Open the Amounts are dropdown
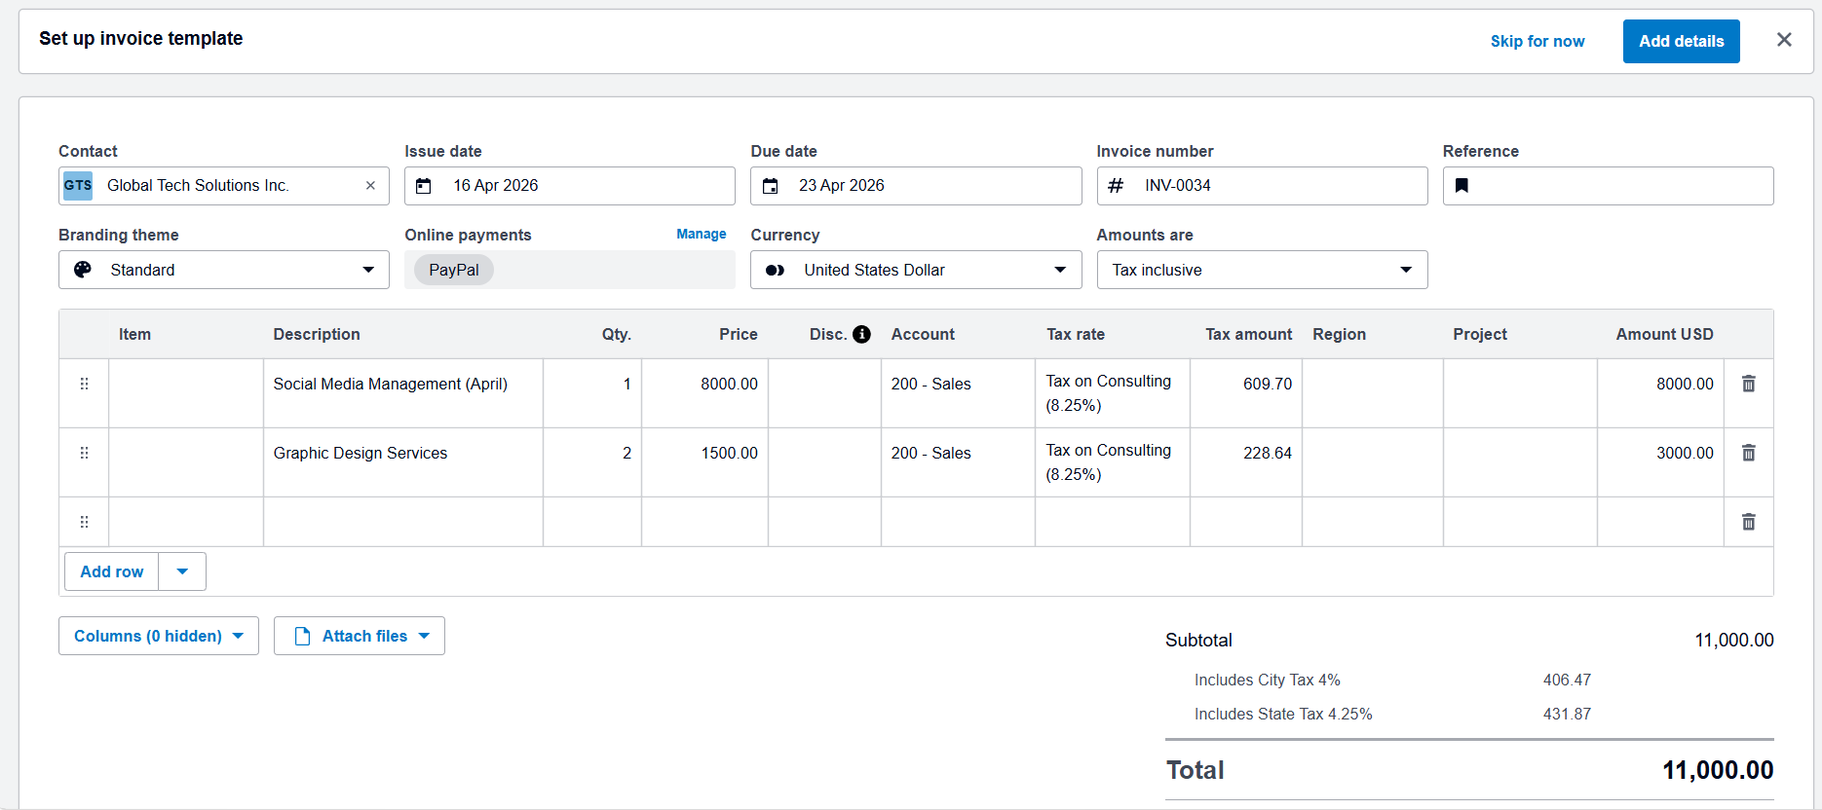The height and width of the screenshot is (810, 1822). (1262, 270)
